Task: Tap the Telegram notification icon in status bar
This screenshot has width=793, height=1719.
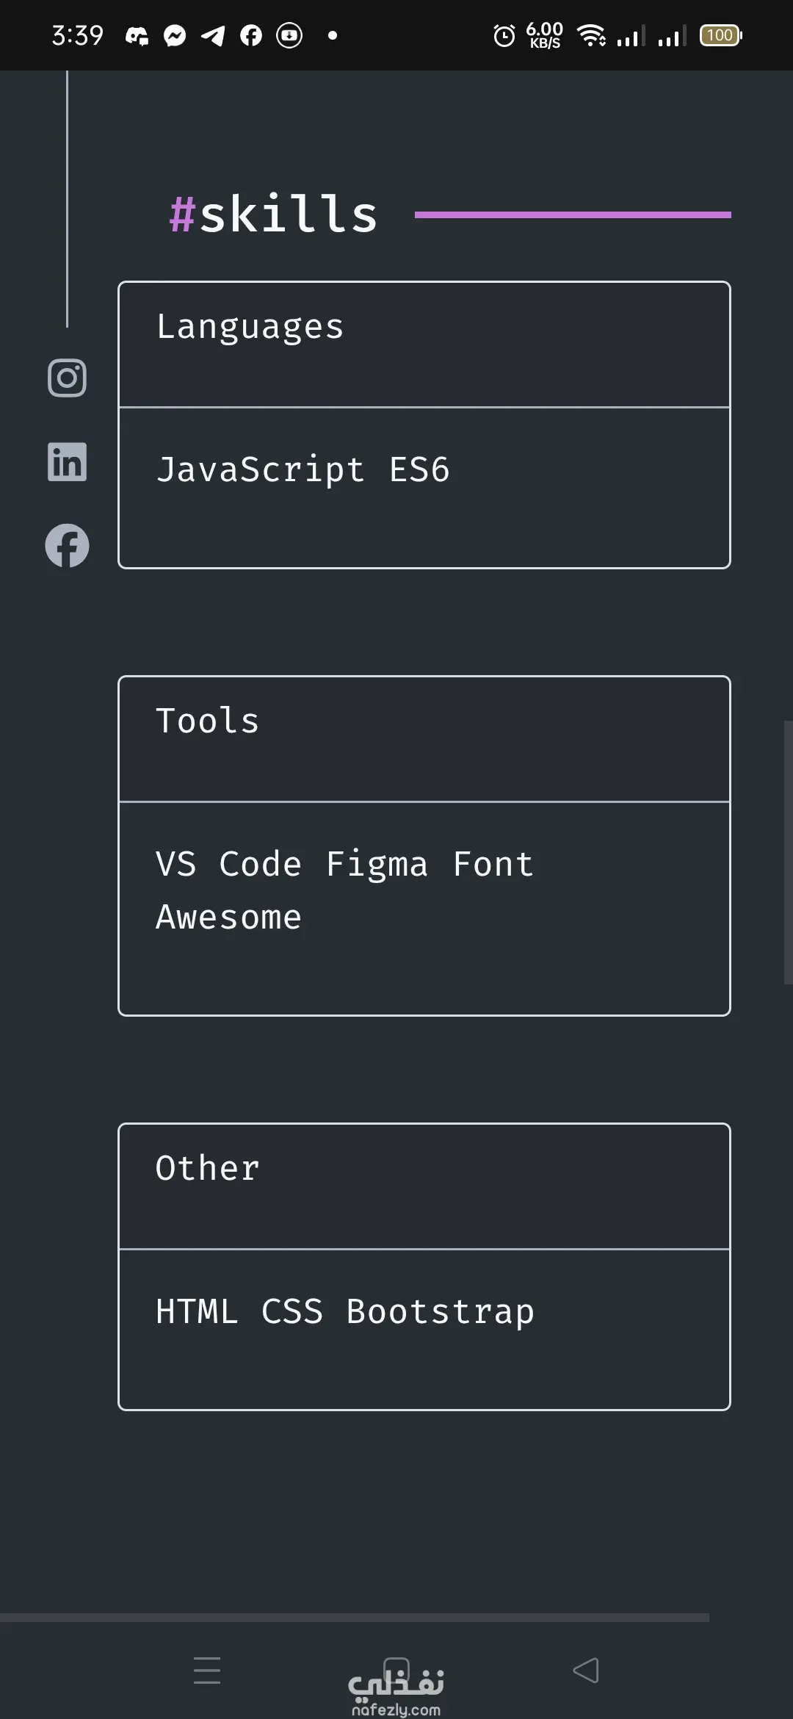Action: [213, 35]
